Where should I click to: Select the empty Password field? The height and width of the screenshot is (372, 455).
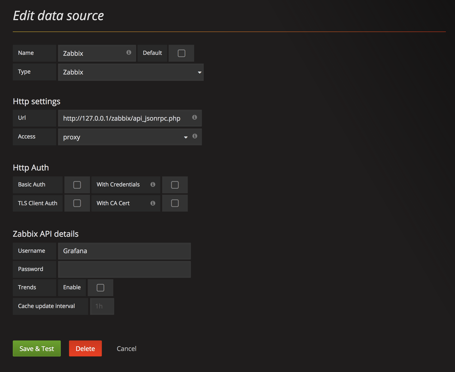point(124,269)
